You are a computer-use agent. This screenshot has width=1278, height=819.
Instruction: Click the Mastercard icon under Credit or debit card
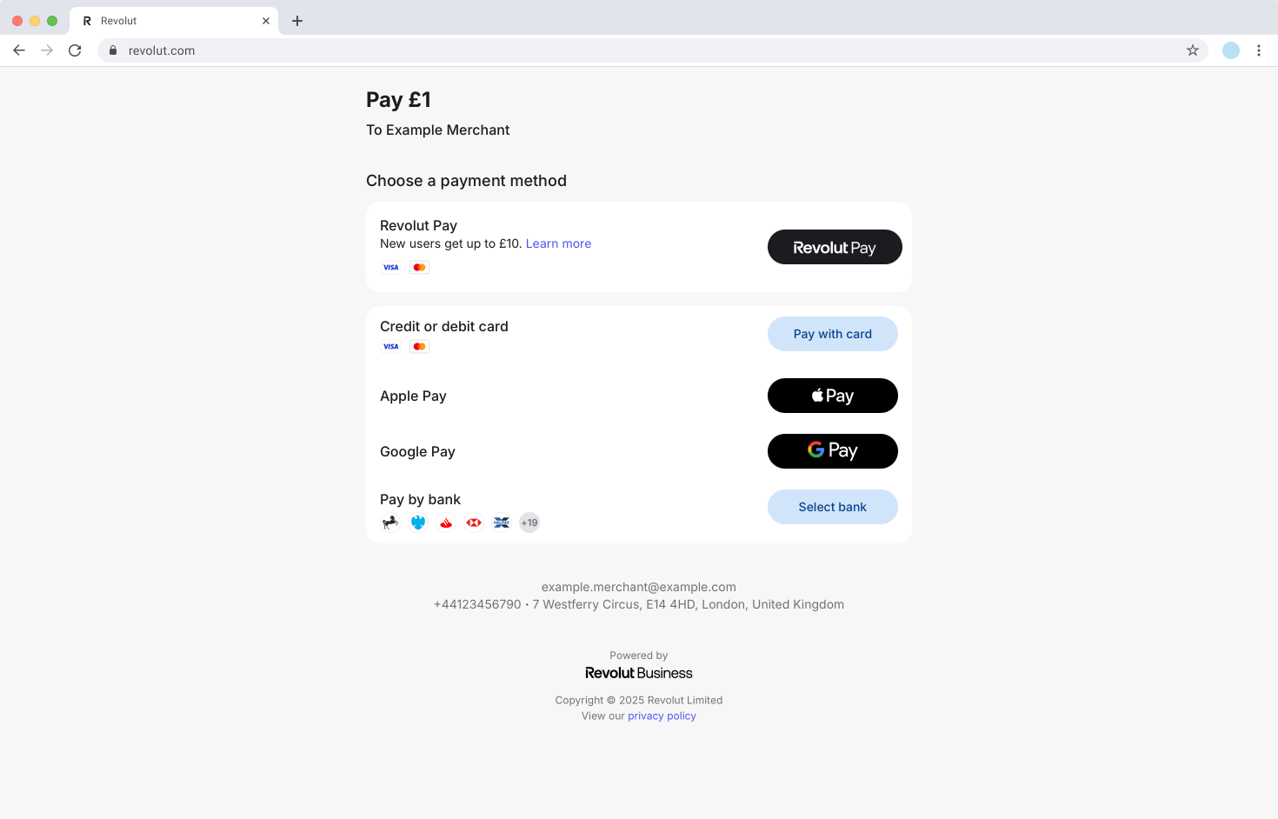coord(419,346)
